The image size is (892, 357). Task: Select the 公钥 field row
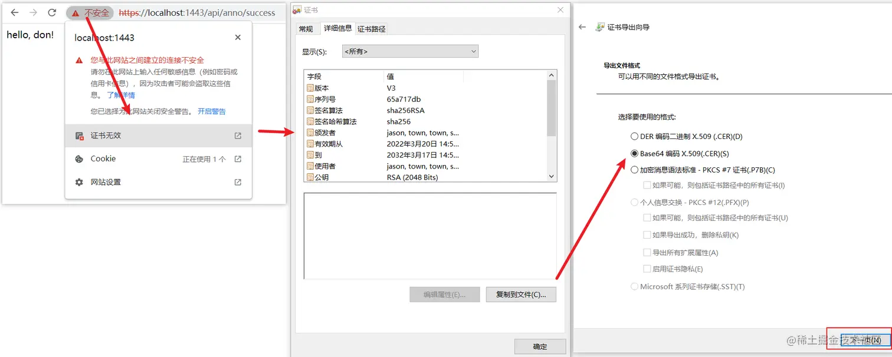[425, 177]
